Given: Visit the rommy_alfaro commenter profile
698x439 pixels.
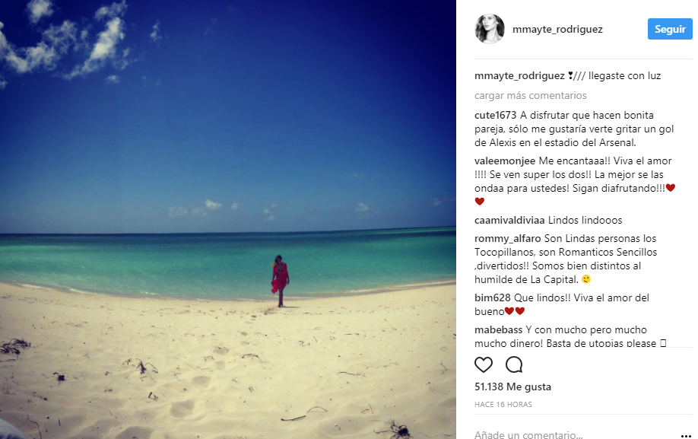Looking at the screenshot, I should pos(507,239).
